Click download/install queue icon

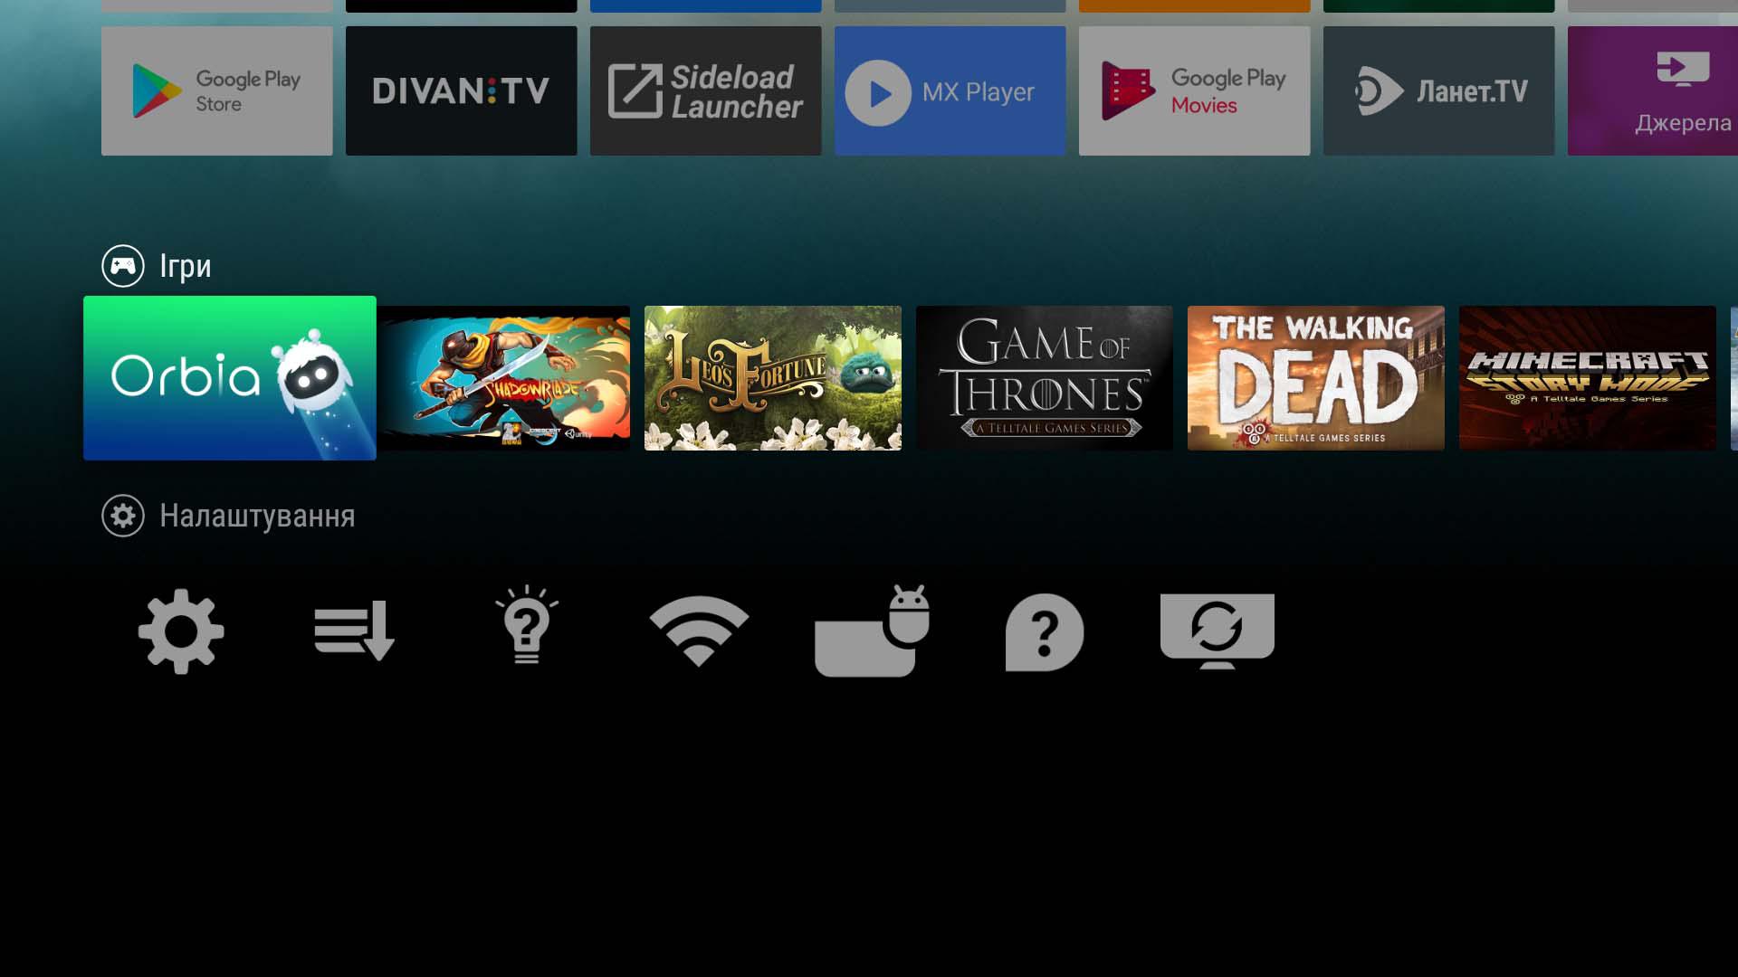click(353, 630)
